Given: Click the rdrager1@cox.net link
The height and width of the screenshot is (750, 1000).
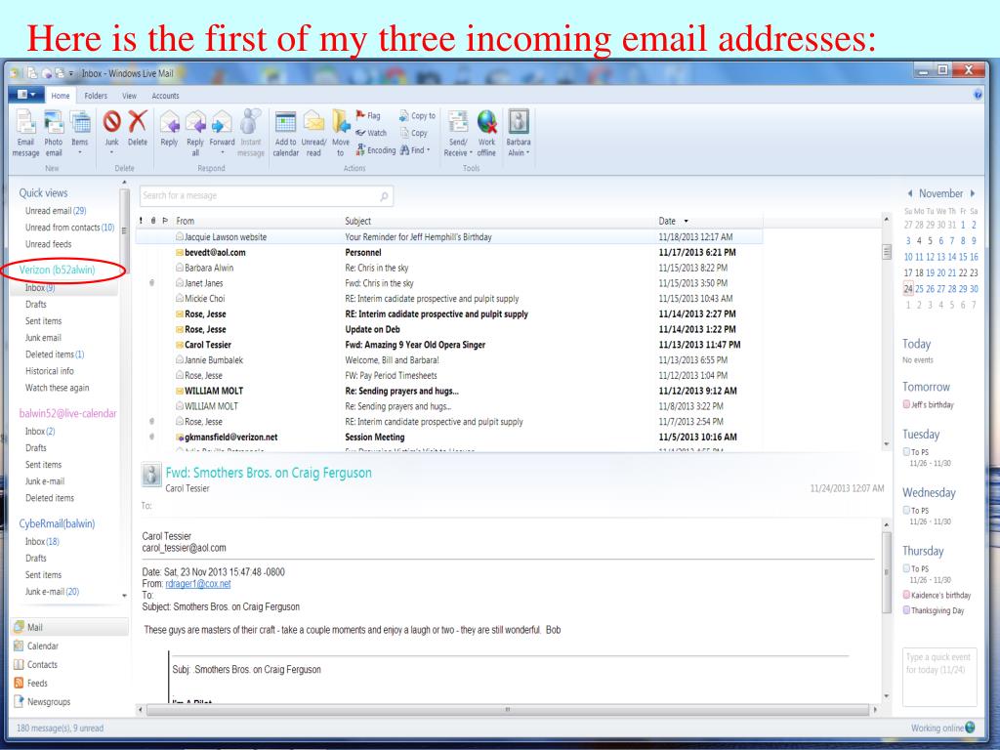Looking at the screenshot, I should pos(197,584).
